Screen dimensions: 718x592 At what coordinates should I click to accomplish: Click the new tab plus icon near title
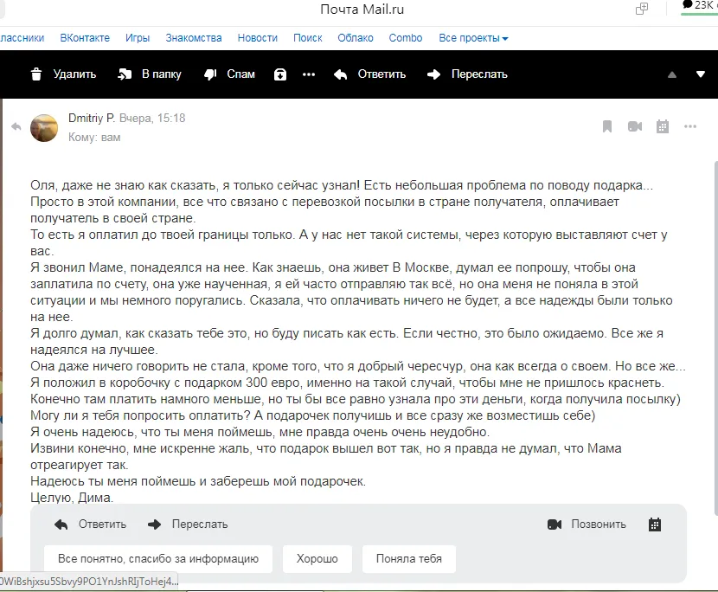(x=642, y=9)
